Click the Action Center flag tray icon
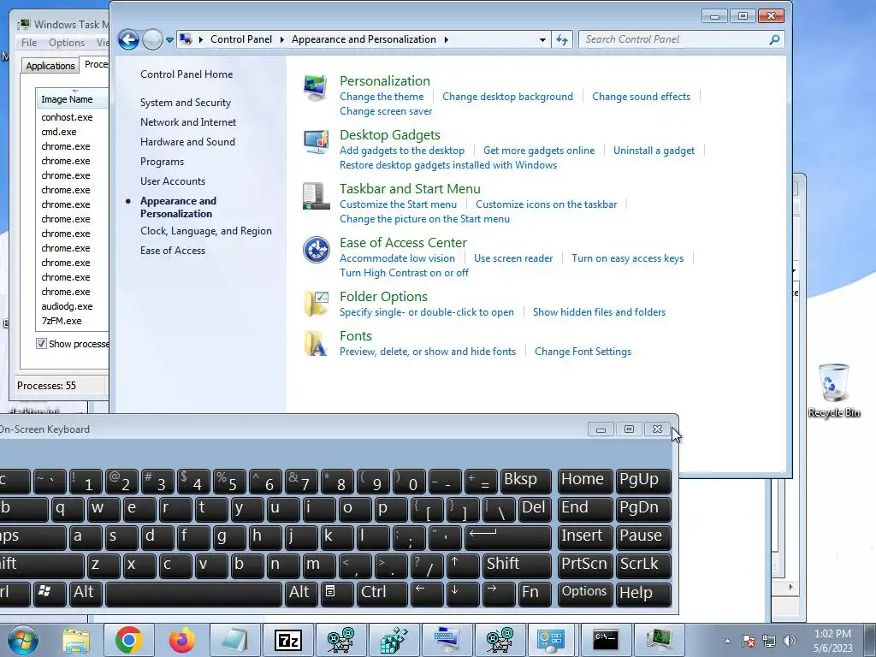 point(749,641)
